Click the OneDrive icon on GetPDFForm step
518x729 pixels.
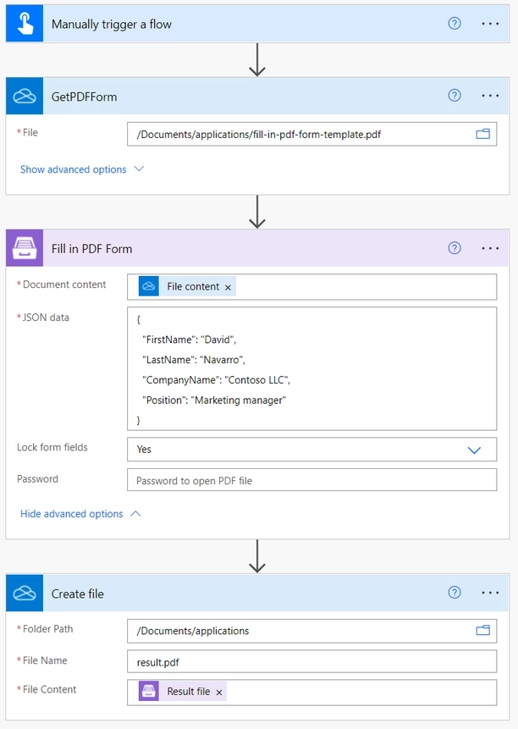point(24,96)
